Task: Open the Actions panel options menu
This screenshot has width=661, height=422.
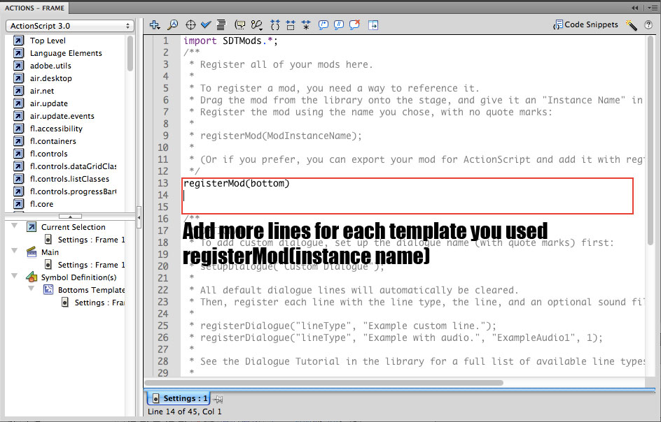Action: 650,8
